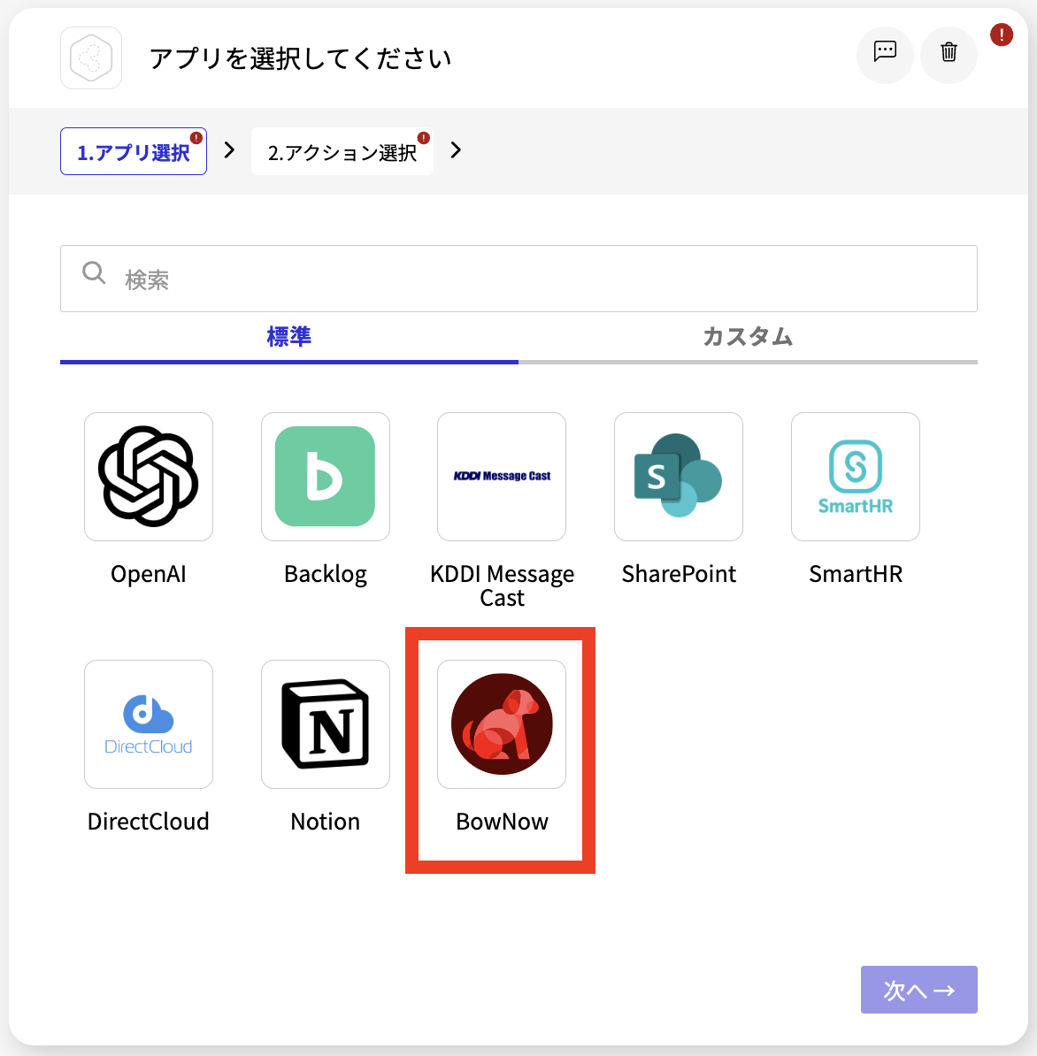Go to step 2.アクション選択

pos(342,151)
